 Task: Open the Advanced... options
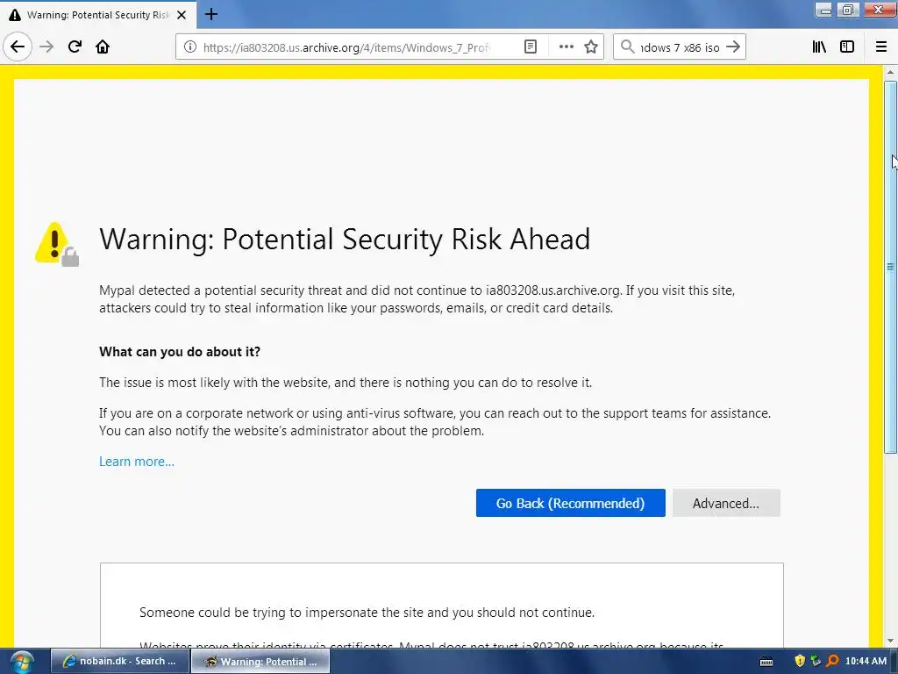(726, 503)
